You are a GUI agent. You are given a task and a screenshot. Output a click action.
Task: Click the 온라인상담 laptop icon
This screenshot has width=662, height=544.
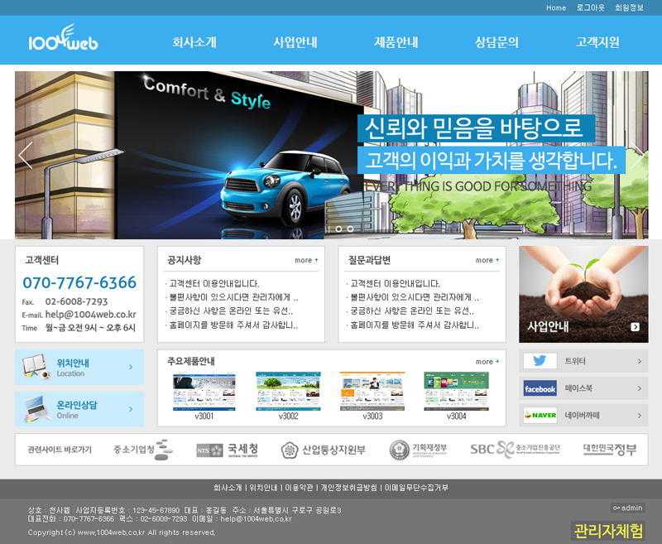pos(35,409)
